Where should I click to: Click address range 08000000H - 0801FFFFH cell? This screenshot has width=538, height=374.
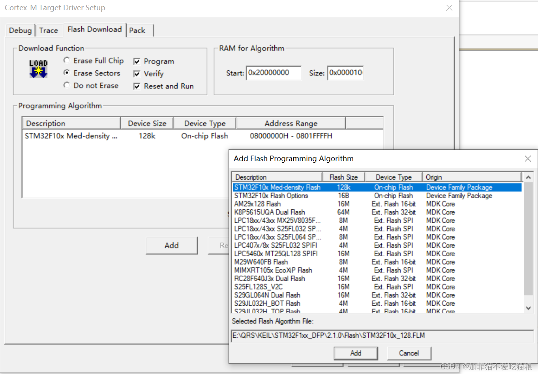click(291, 136)
